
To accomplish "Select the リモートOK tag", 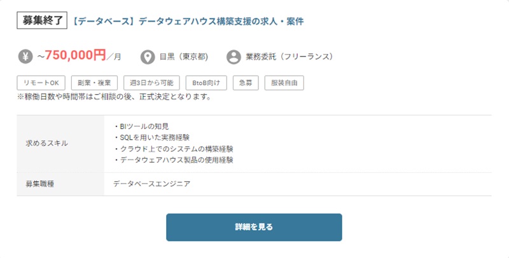I will (x=41, y=83).
